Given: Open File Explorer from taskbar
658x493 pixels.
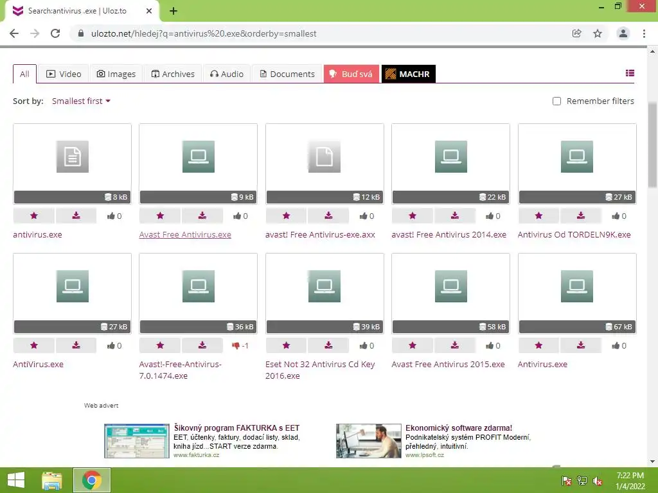Looking at the screenshot, I should tap(51, 480).
